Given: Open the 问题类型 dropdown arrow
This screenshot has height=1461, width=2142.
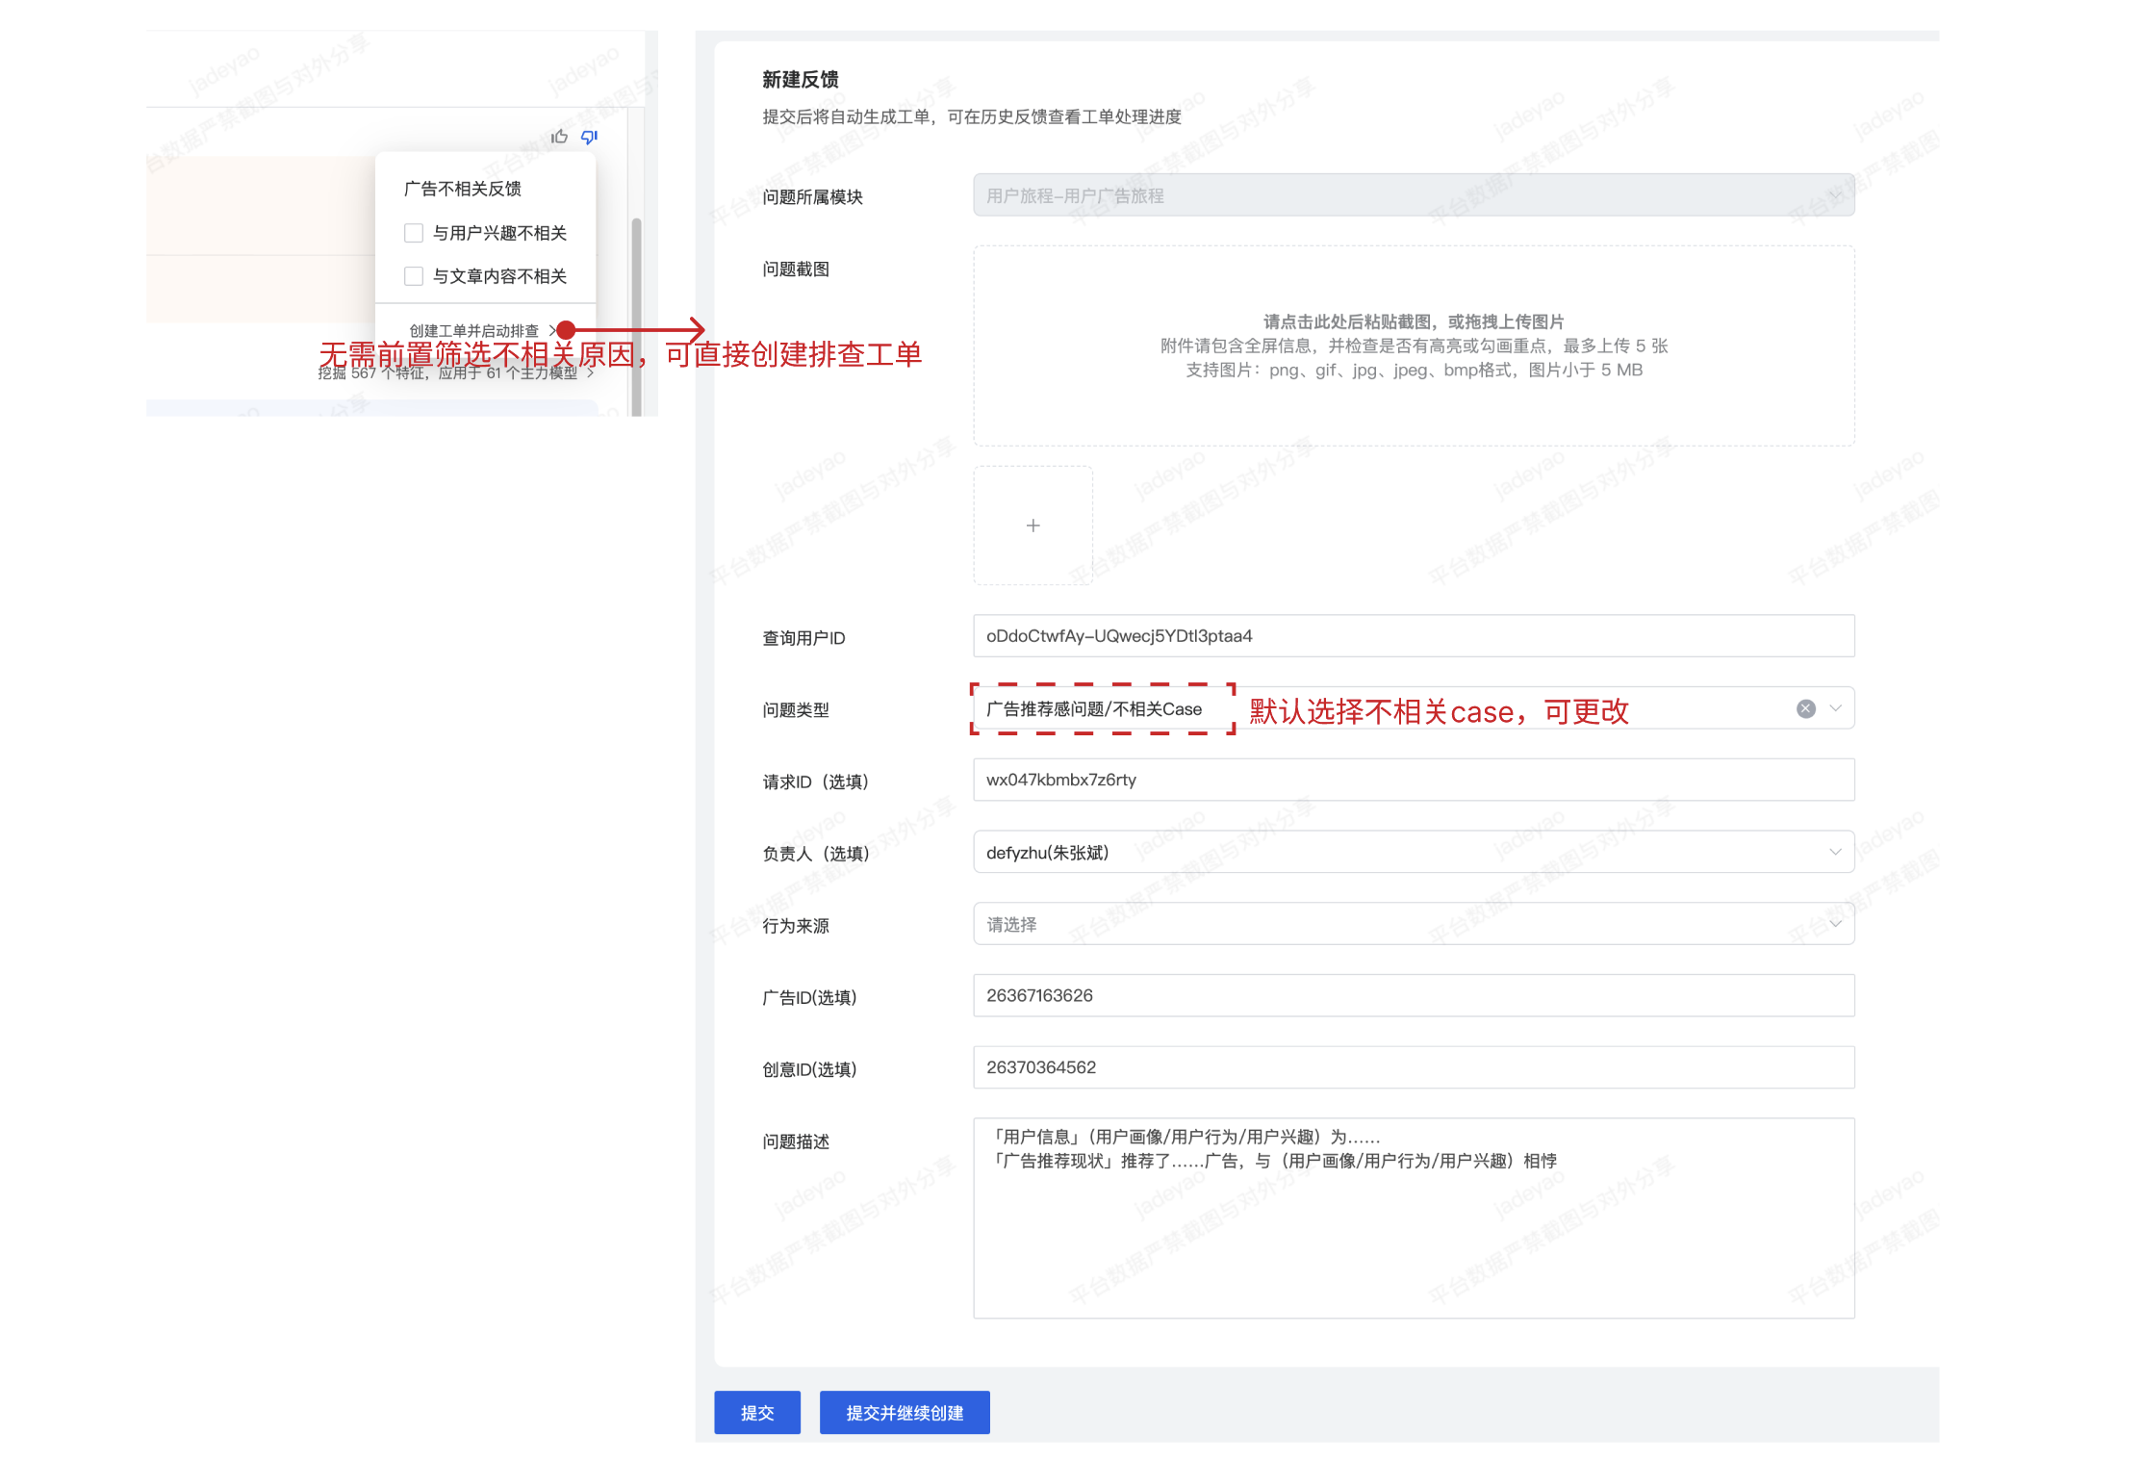Looking at the screenshot, I should coord(1835,708).
